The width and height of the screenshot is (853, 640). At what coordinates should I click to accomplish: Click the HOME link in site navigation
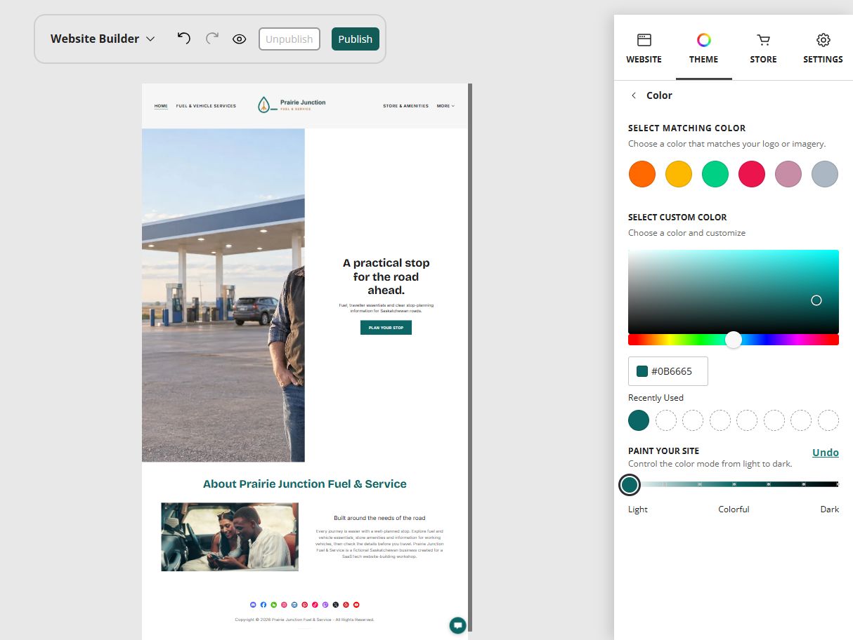tap(161, 106)
